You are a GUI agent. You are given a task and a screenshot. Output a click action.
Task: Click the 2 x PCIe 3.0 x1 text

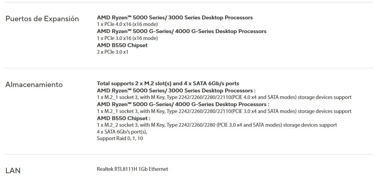click(x=112, y=52)
